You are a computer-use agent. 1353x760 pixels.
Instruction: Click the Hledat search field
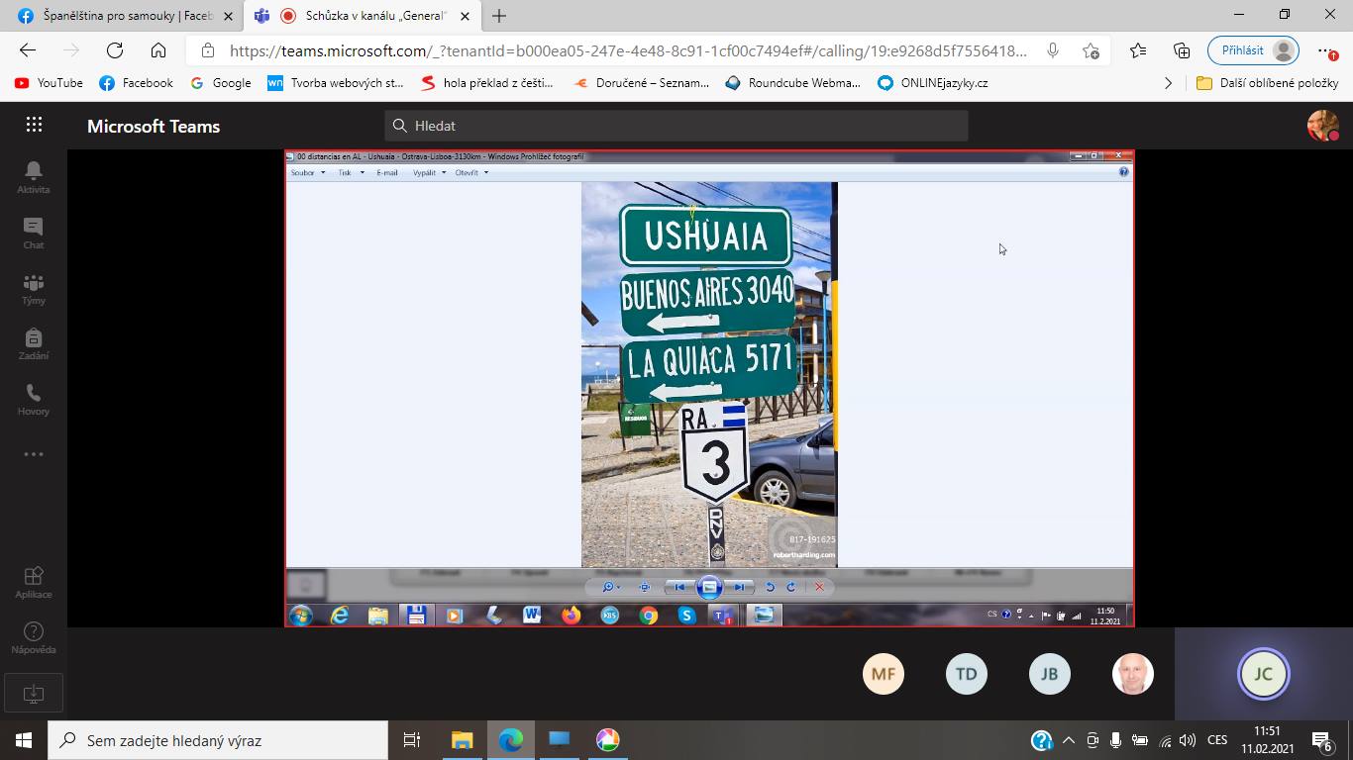point(676,126)
